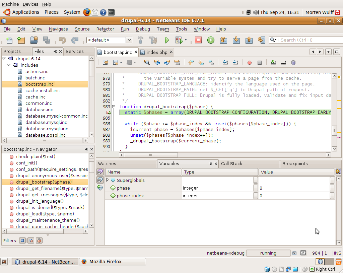Click the Debug Main Project icon
Image resolution: width=343 pixels, height=273 pixels.
[179, 40]
